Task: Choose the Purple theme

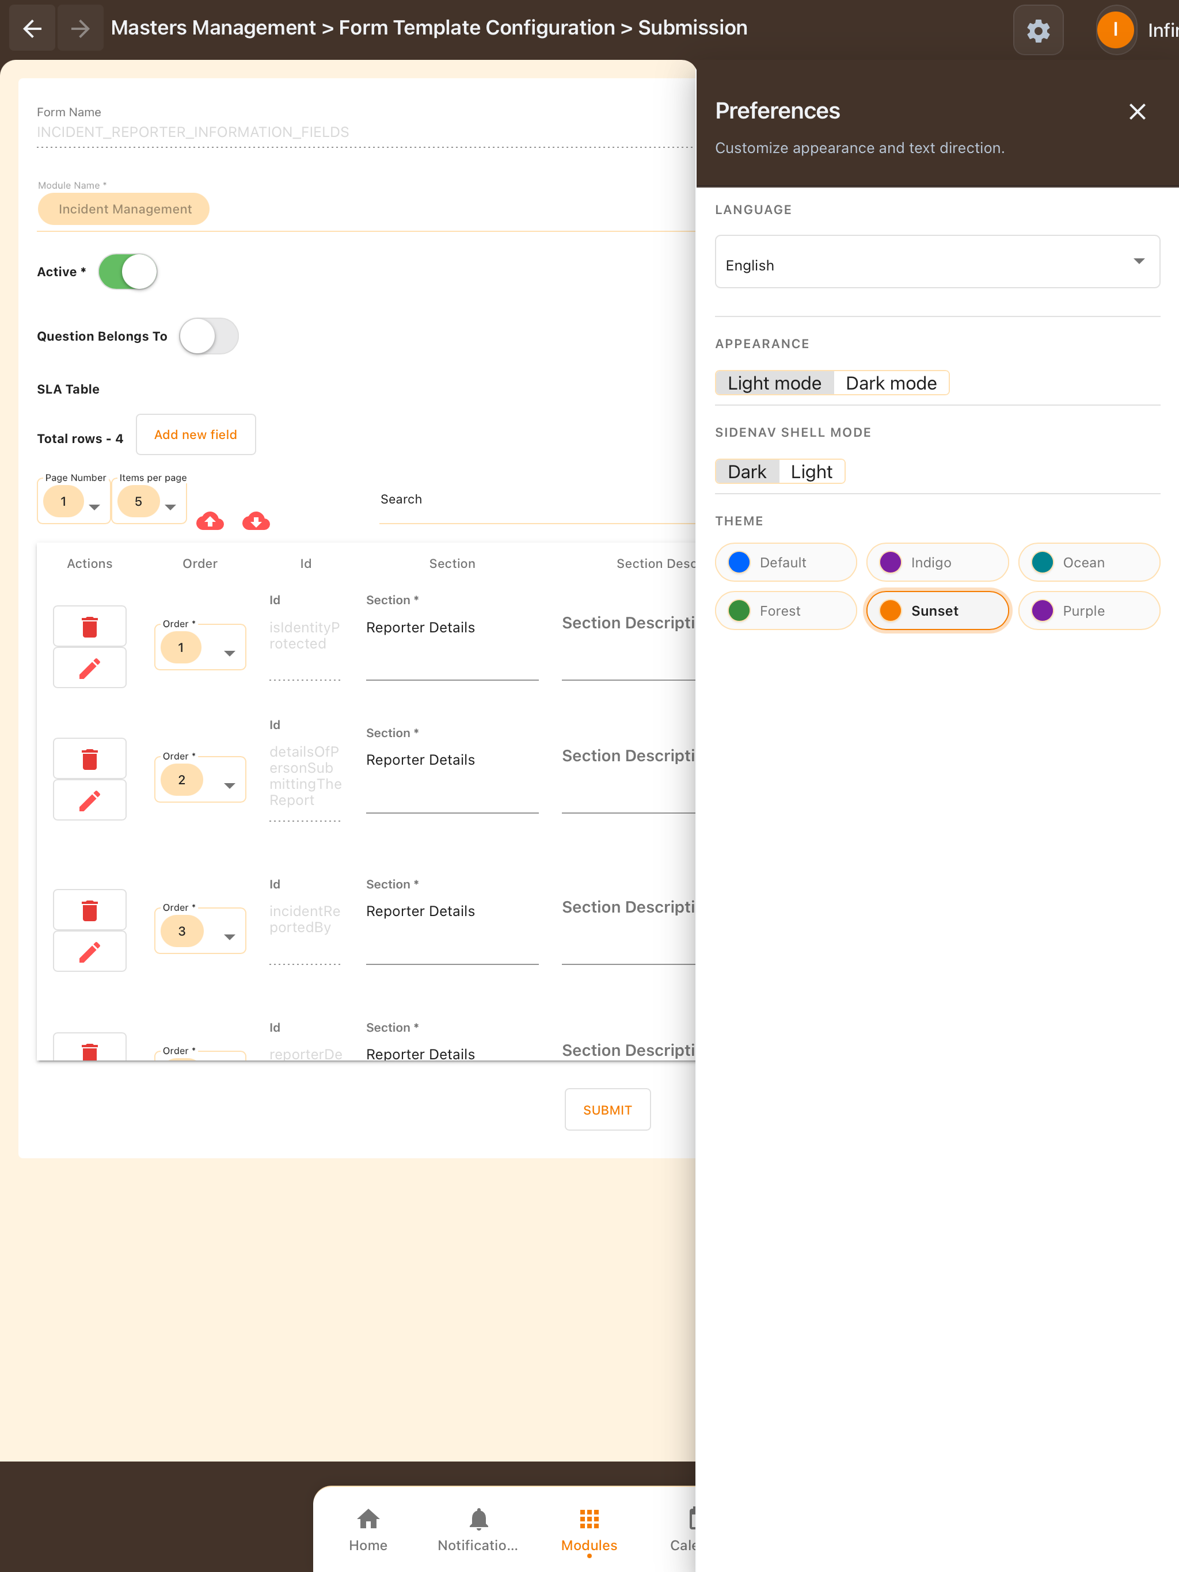Action: click(1089, 611)
